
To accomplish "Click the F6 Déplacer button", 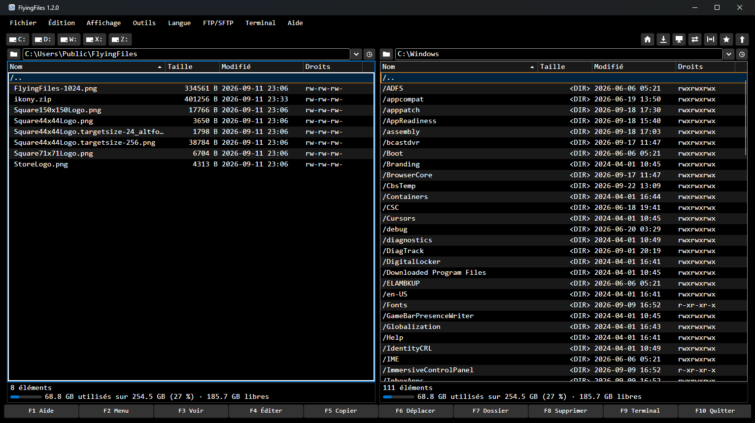I will [415, 411].
